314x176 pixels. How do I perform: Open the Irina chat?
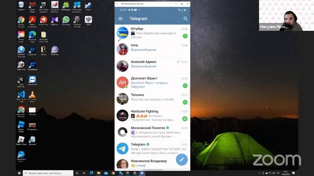click(x=153, y=49)
